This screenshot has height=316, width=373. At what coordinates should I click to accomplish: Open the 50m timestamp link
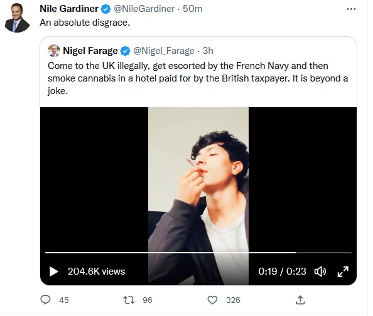(192, 9)
